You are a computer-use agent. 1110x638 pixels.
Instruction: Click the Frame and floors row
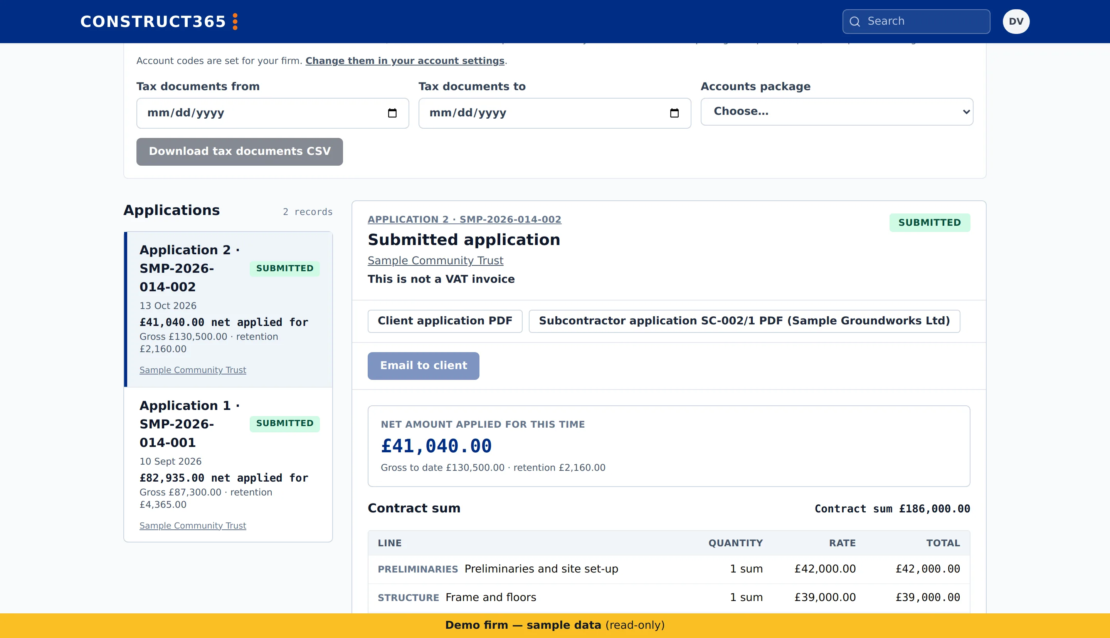click(669, 598)
